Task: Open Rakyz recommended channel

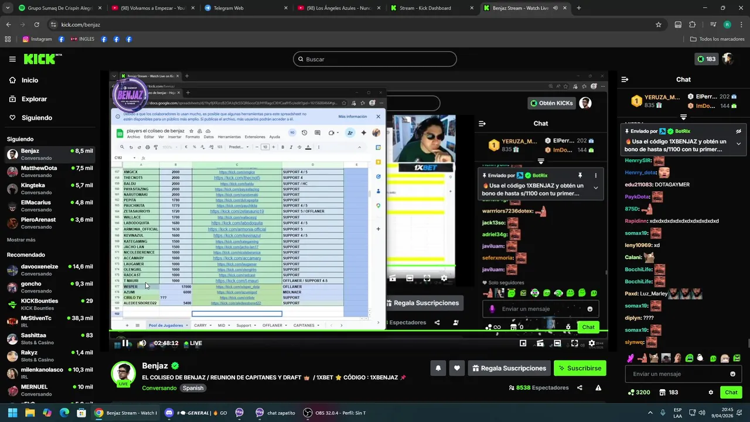Action: 50,356
